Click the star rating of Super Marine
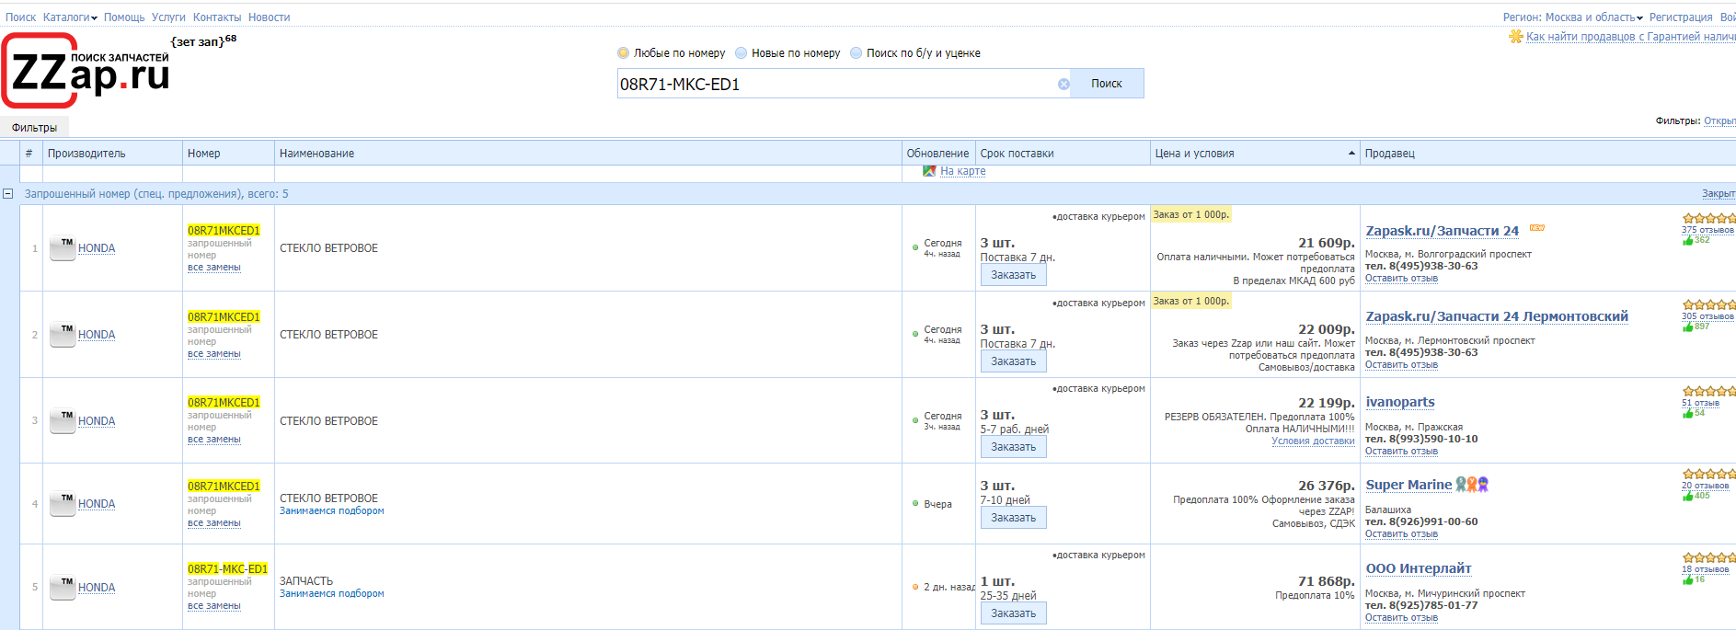Image resolution: width=1736 pixels, height=630 pixels. click(1708, 475)
